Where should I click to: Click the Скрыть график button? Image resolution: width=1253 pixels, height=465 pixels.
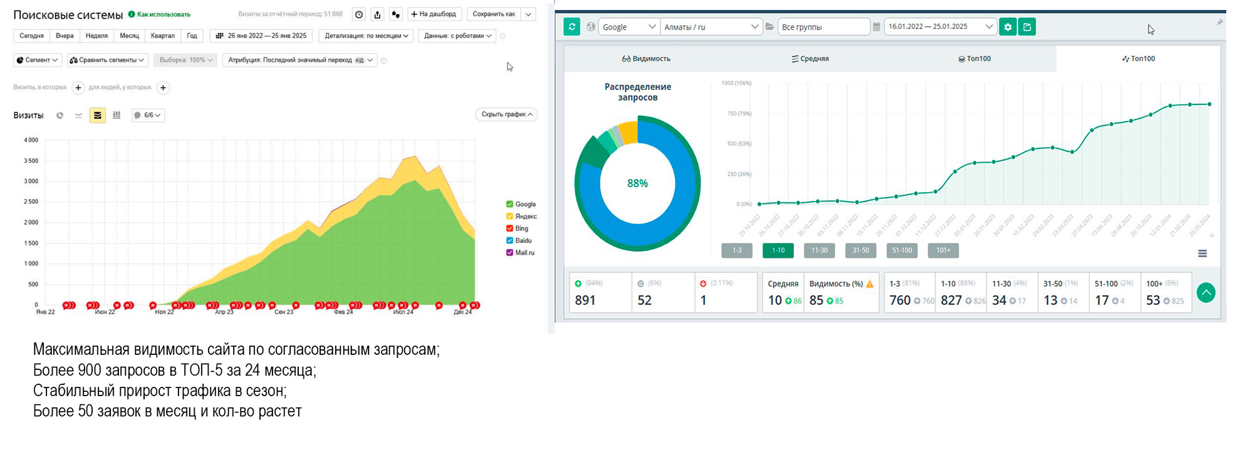(506, 115)
